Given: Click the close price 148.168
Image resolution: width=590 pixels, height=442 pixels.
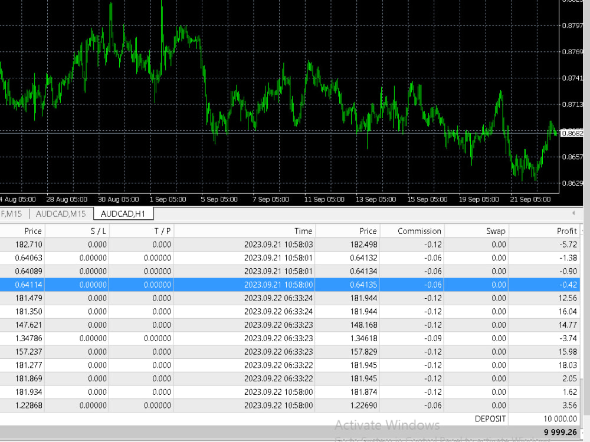Looking at the screenshot, I should click(x=363, y=325).
